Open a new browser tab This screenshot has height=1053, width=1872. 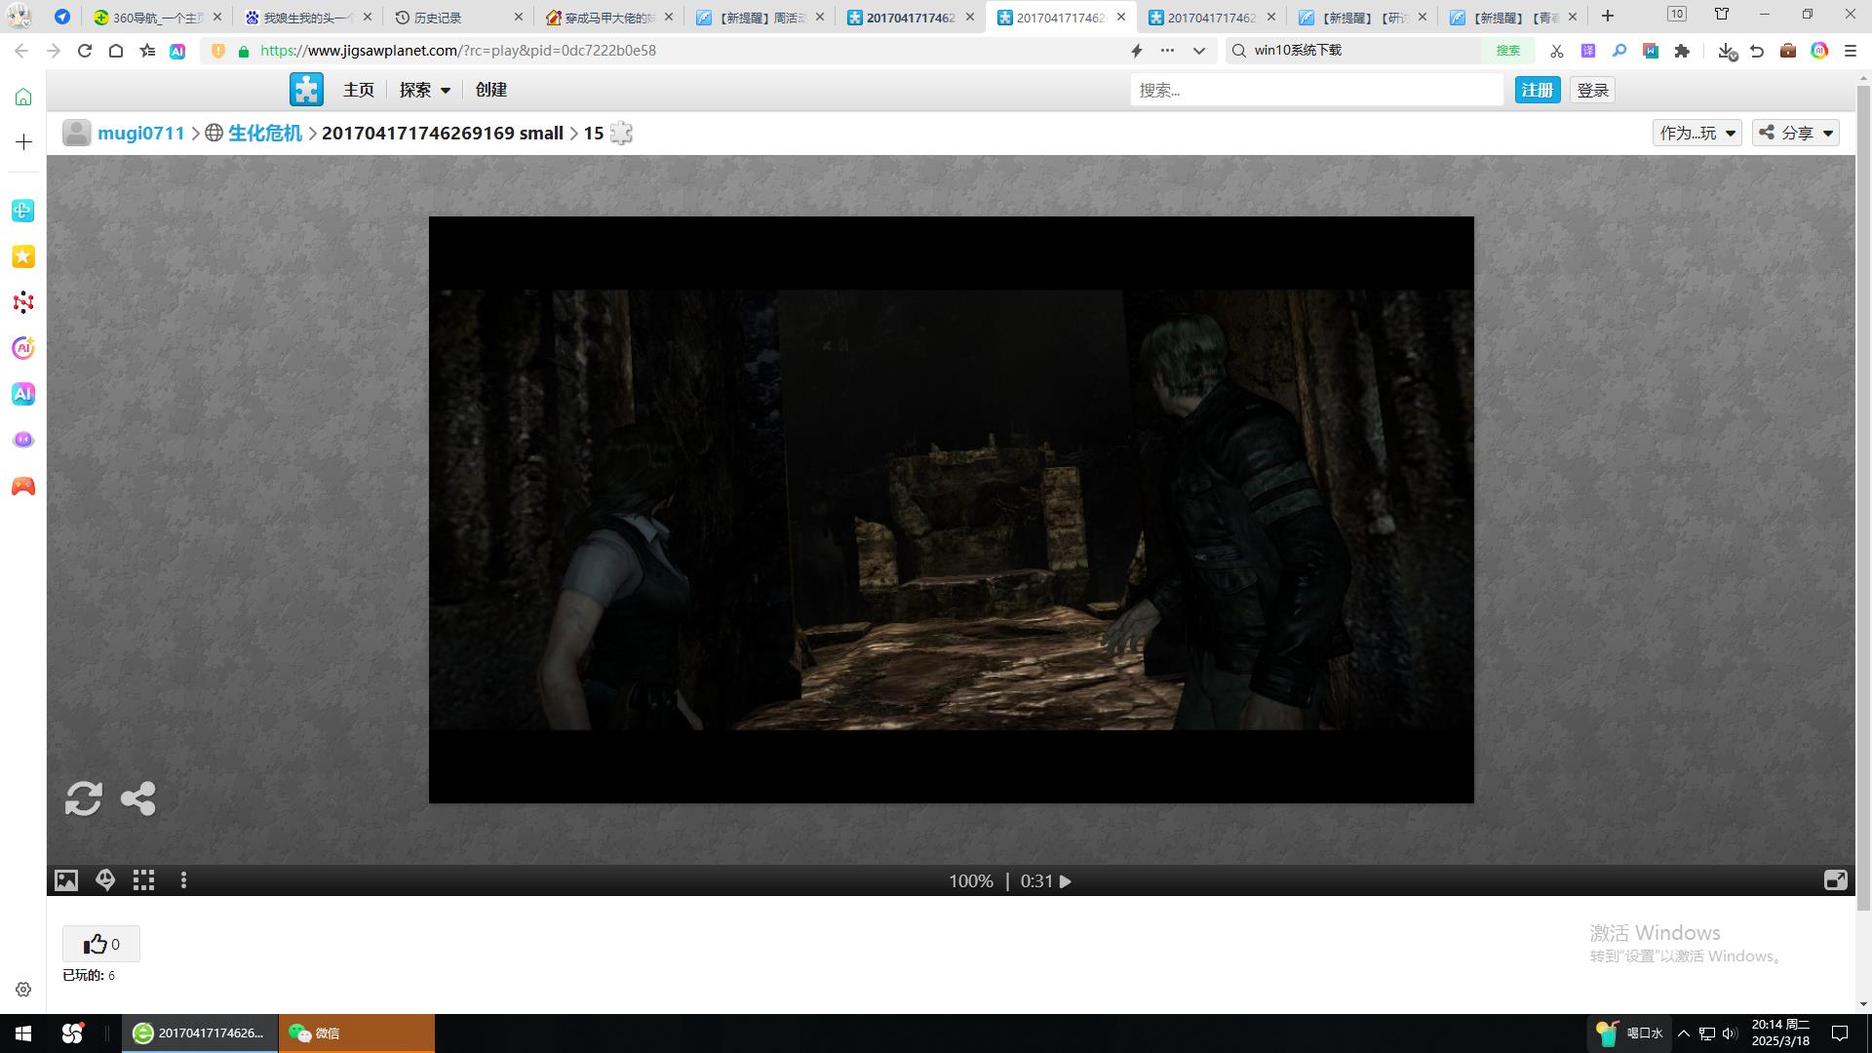pos(1608,17)
